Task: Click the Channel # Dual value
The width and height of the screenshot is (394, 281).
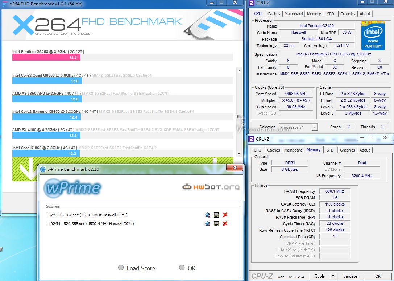Action: click(x=362, y=163)
